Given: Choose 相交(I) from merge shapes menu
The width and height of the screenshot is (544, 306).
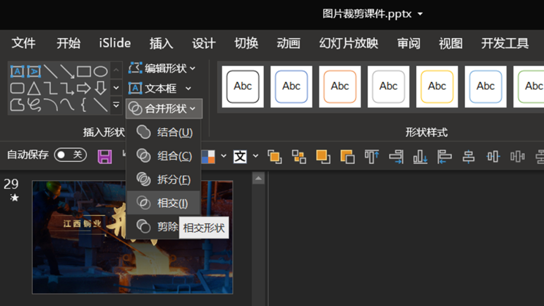Looking at the screenshot, I should (x=164, y=203).
